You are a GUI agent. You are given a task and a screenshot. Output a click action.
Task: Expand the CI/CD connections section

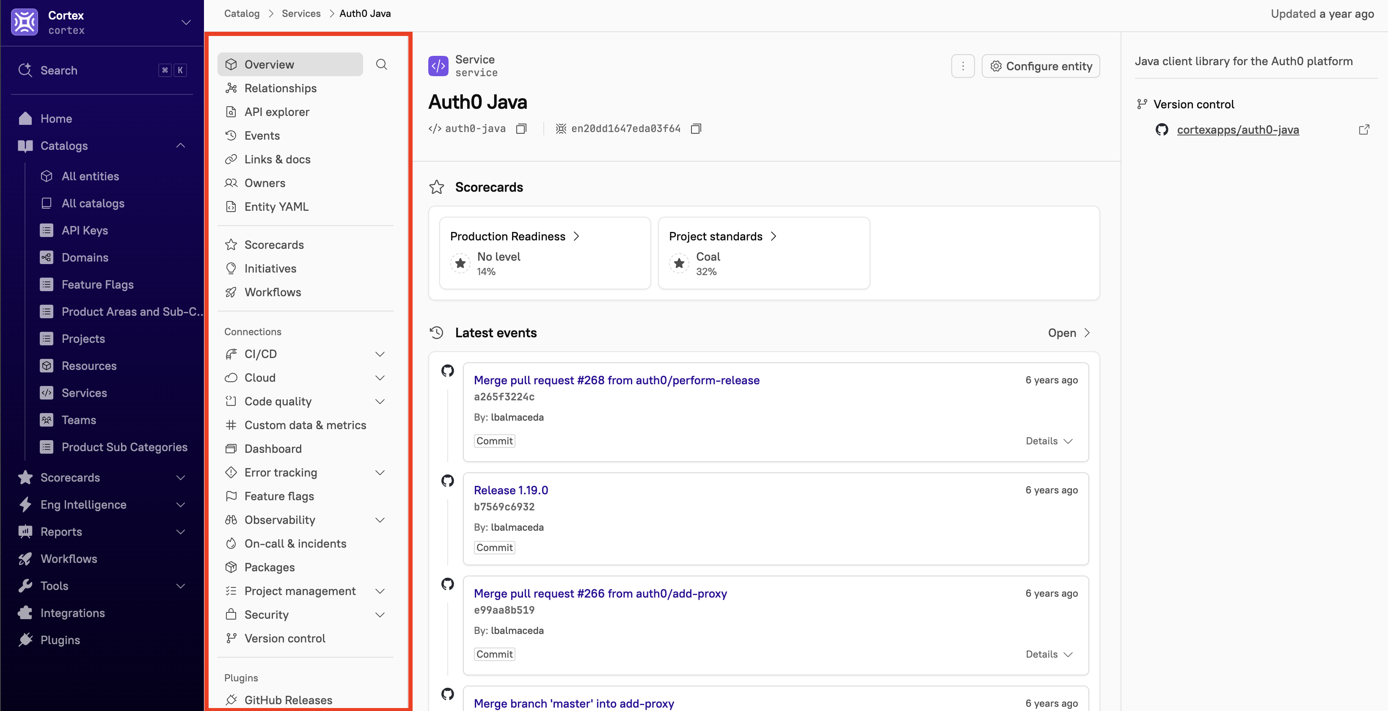tap(379, 354)
